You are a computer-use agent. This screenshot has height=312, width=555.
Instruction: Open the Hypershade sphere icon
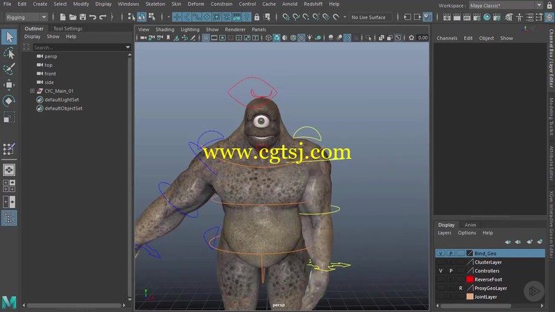[487, 17]
